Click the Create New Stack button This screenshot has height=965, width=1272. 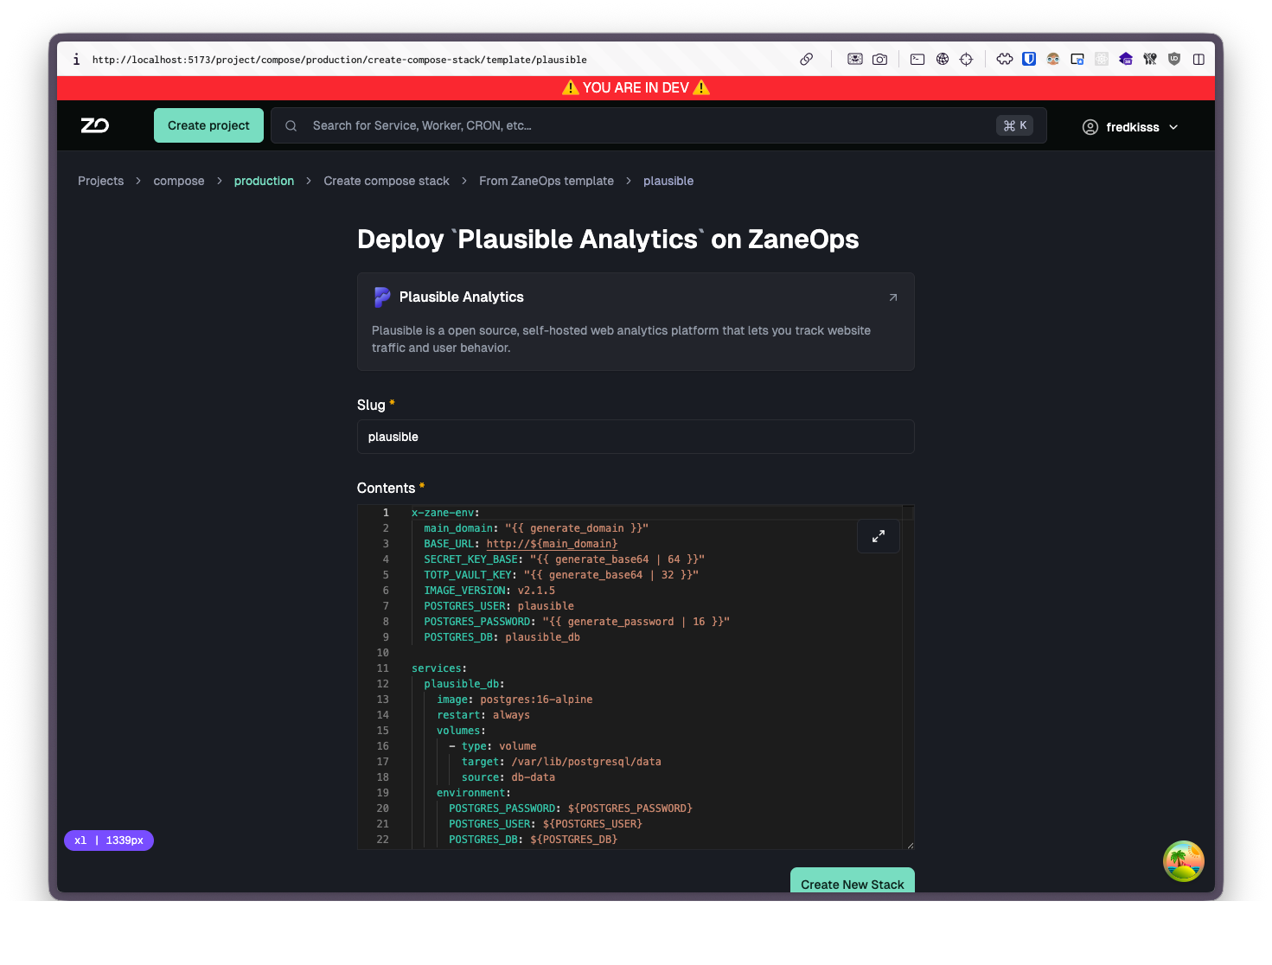tap(853, 882)
